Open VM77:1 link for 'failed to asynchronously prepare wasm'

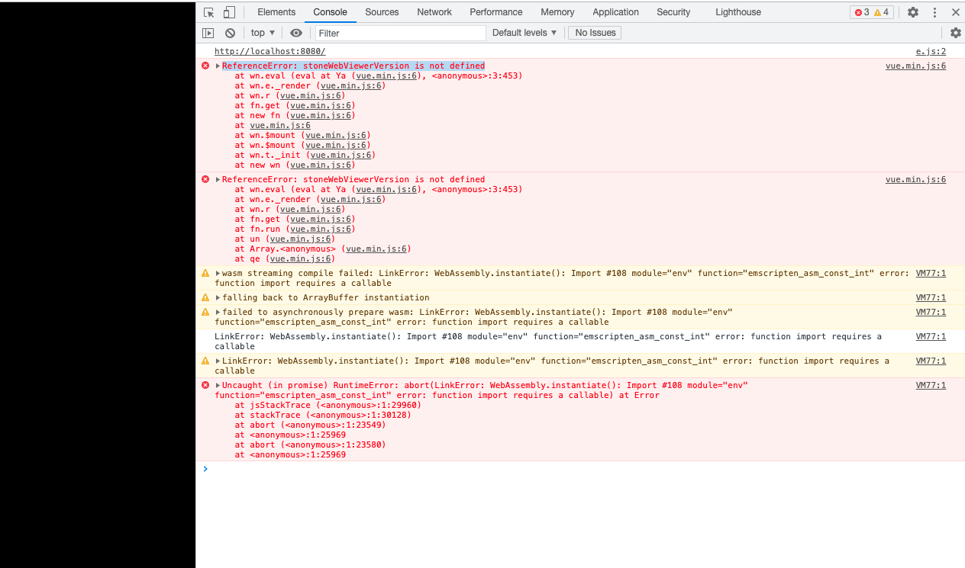(931, 313)
